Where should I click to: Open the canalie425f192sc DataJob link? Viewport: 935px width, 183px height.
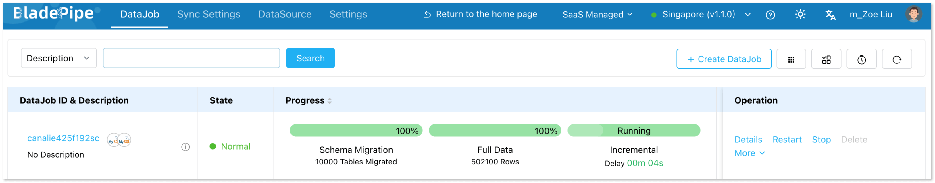[x=63, y=138]
